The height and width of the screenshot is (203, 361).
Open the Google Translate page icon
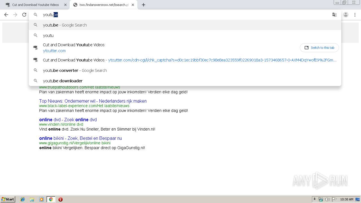pos(334,15)
